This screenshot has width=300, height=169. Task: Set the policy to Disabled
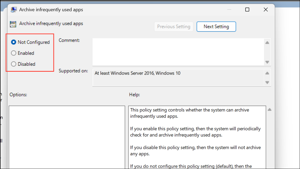(x=14, y=64)
